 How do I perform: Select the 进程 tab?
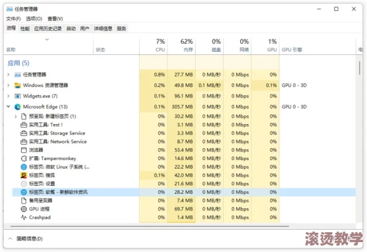[x=11, y=28]
